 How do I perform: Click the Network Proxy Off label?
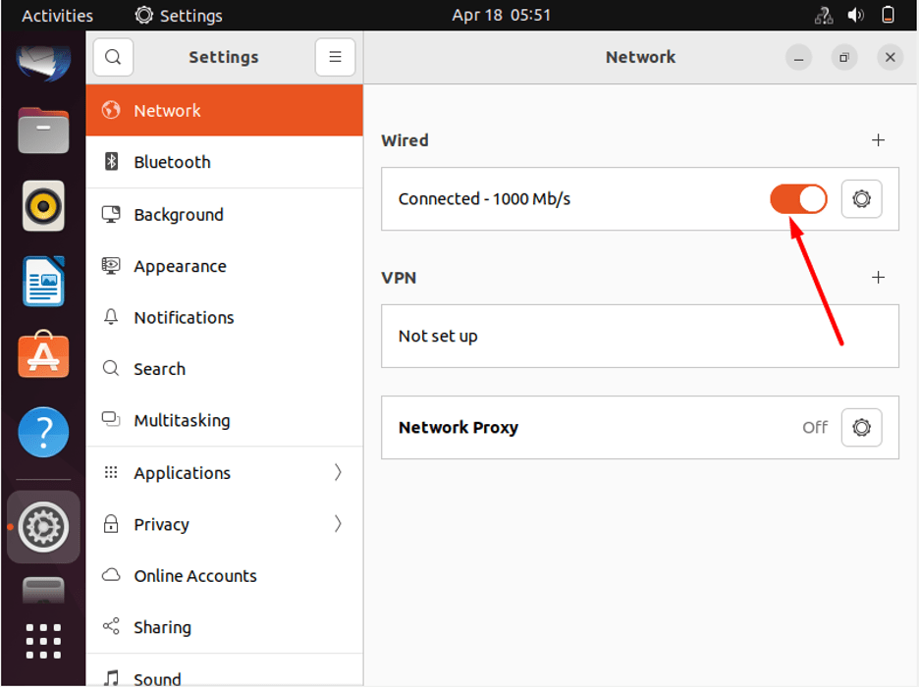point(815,427)
